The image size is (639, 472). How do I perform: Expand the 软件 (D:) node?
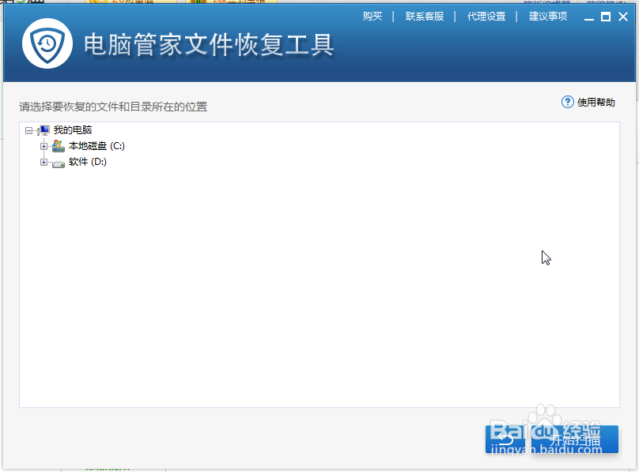coord(43,163)
